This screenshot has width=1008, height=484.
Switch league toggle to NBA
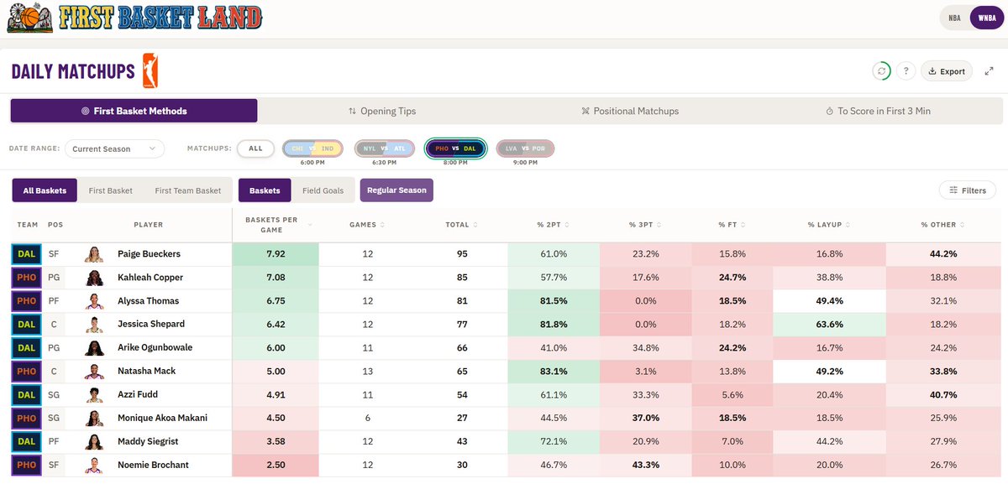coord(954,18)
